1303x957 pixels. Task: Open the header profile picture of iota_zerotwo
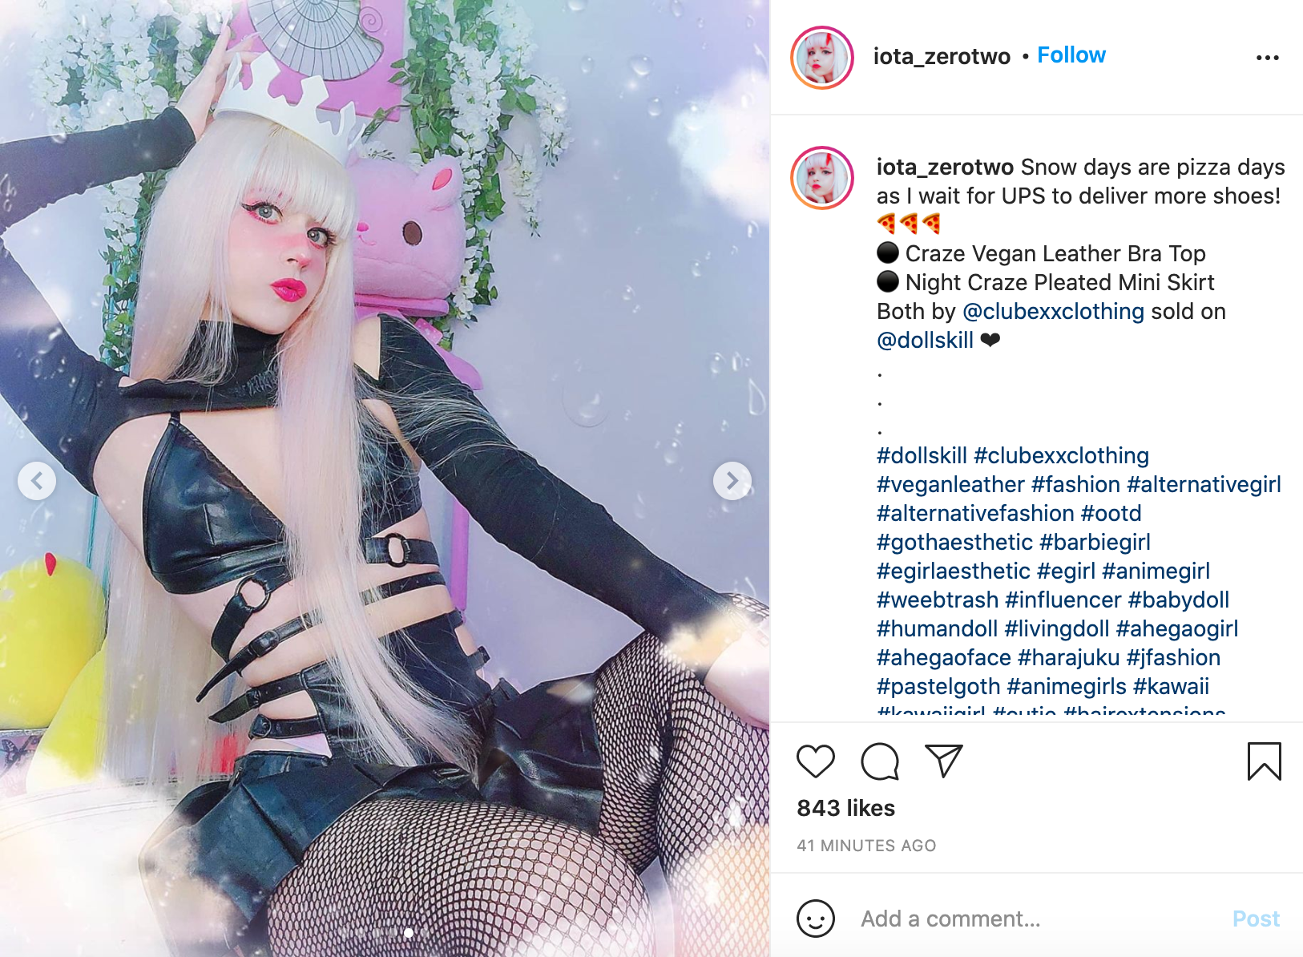click(x=822, y=58)
